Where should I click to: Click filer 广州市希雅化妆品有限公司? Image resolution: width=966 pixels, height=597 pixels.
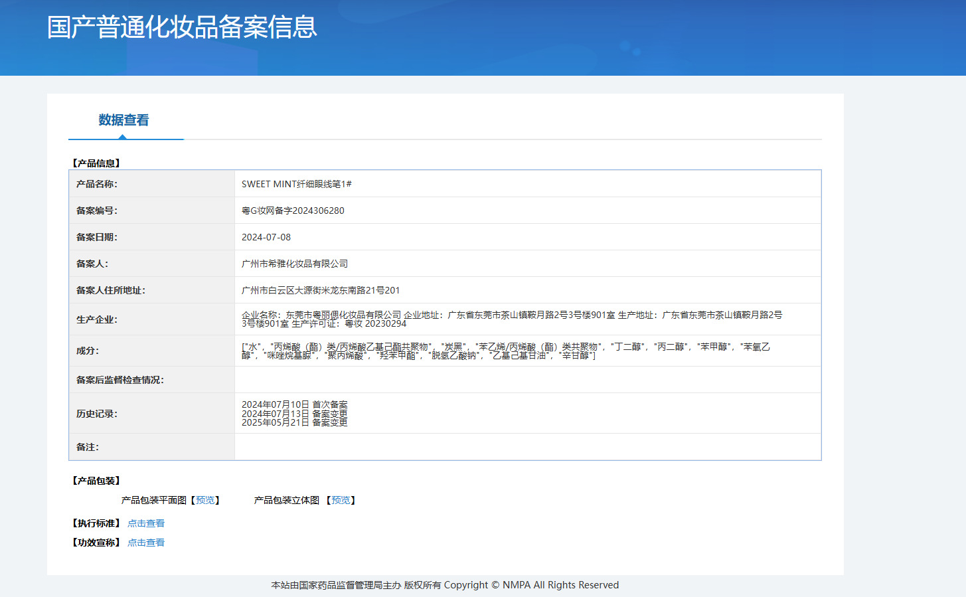pyautogui.click(x=295, y=264)
